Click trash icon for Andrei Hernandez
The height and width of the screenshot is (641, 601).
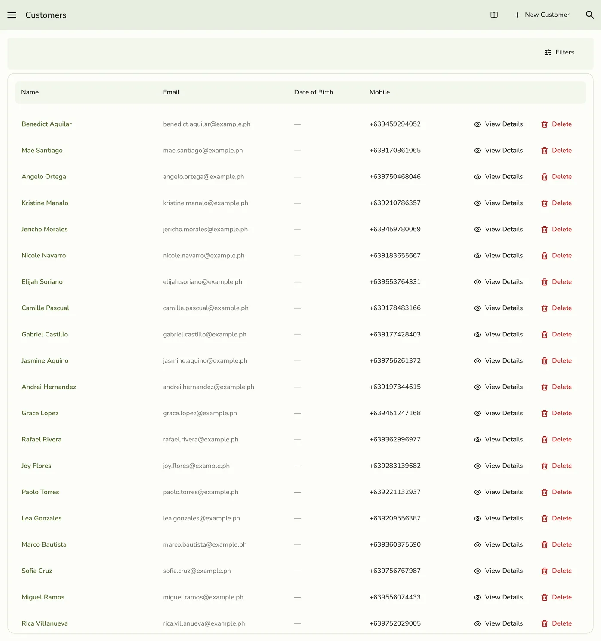click(x=544, y=387)
